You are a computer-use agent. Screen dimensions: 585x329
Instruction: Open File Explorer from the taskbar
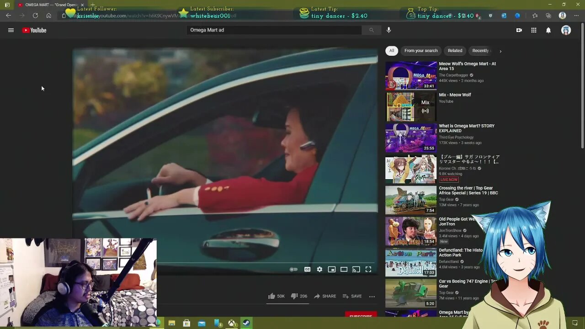point(172,324)
